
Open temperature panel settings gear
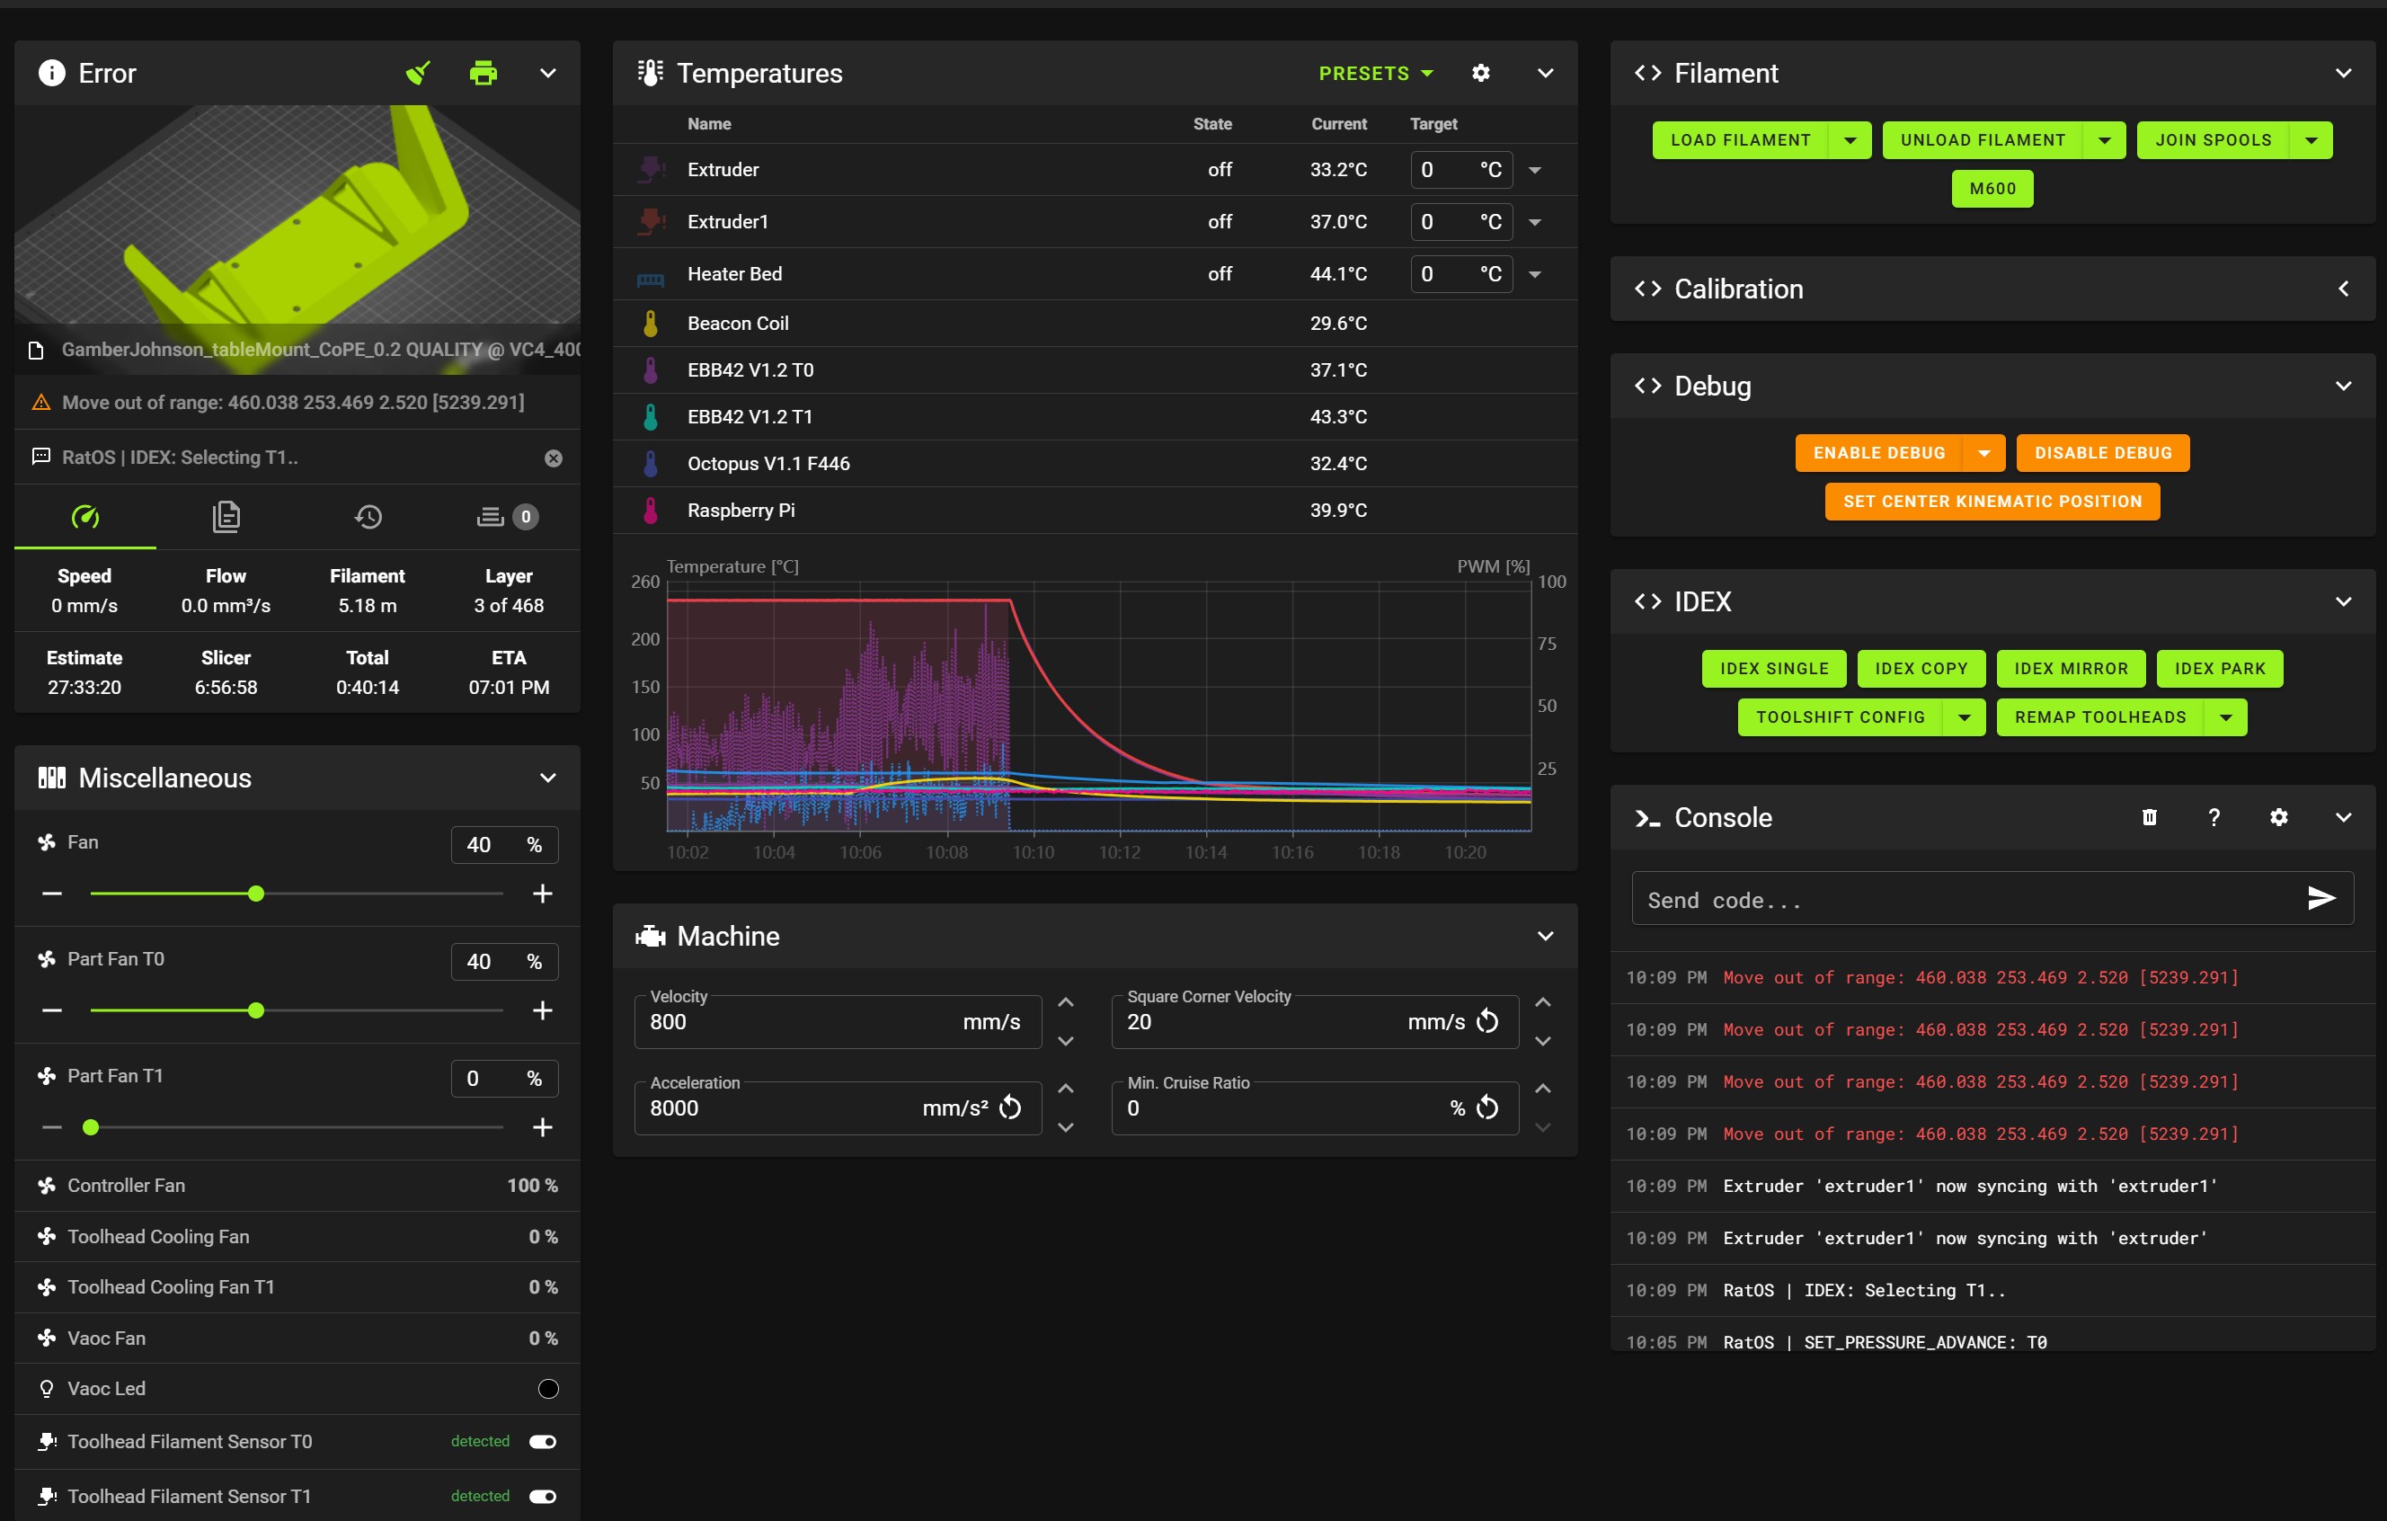point(1480,73)
